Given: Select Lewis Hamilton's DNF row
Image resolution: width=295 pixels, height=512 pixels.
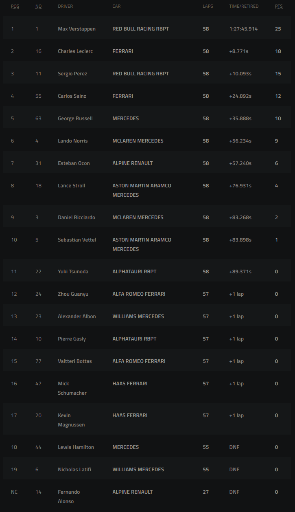Looking at the screenshot, I should click(x=147, y=447).
